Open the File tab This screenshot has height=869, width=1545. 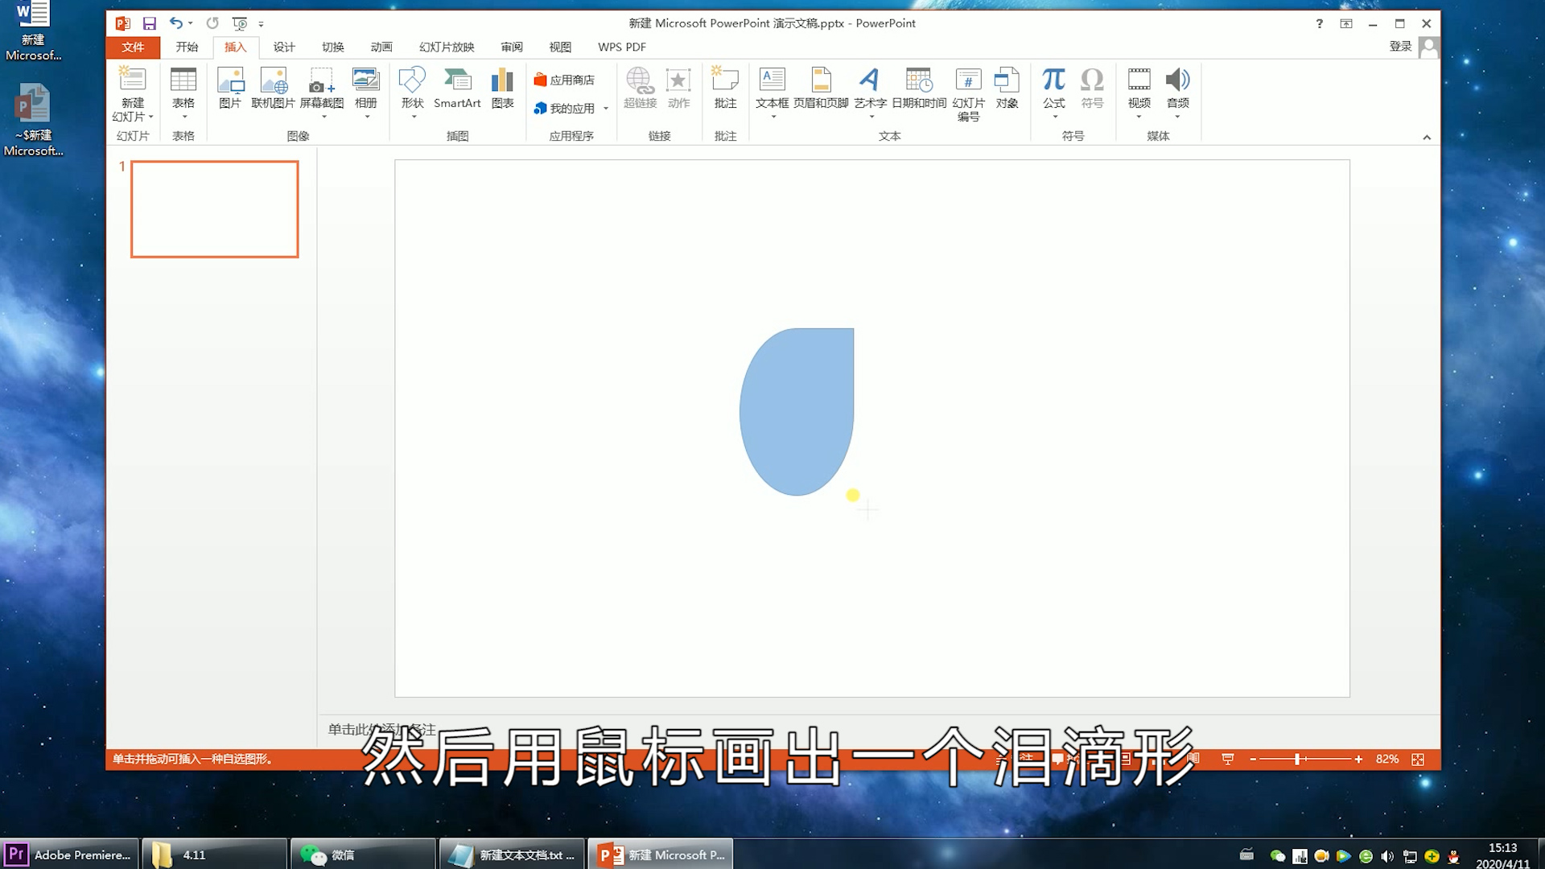[x=133, y=47]
